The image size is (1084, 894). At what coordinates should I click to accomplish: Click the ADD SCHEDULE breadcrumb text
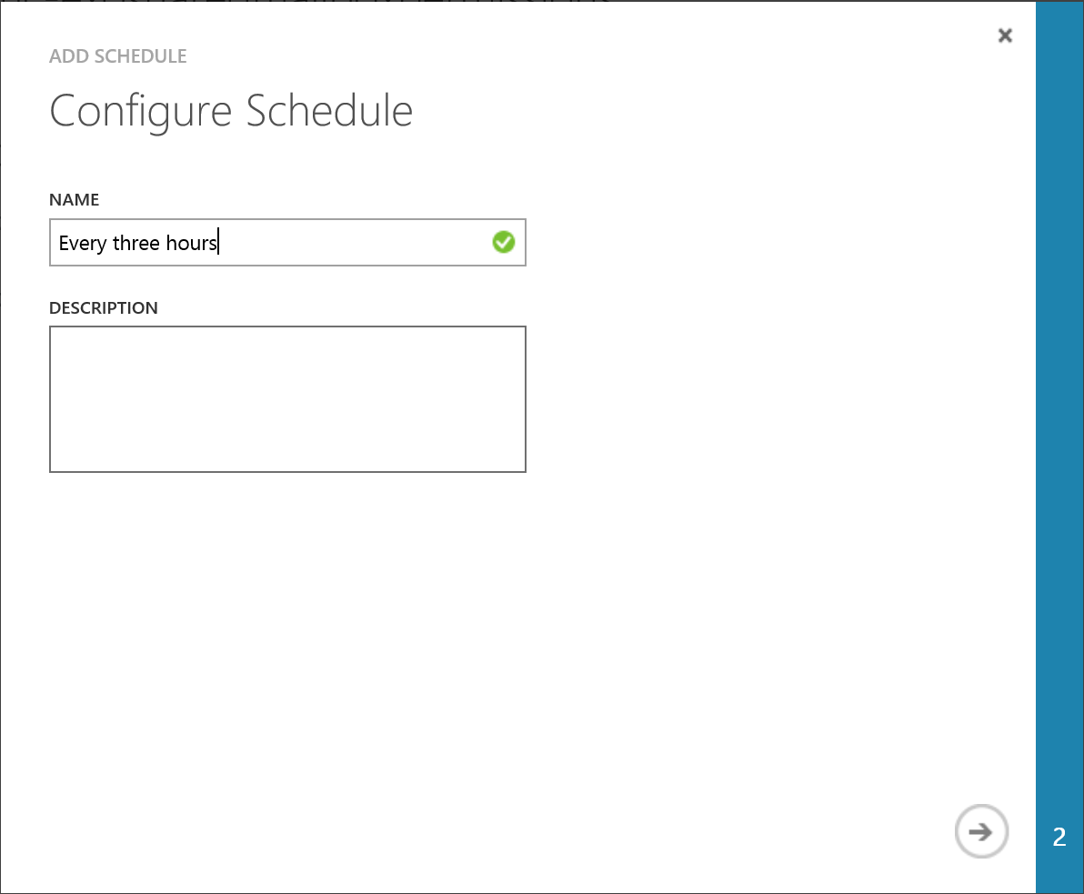click(x=118, y=56)
